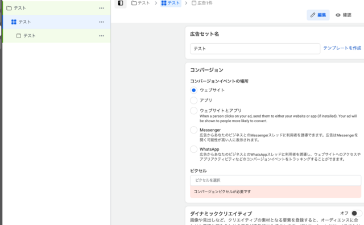The height and width of the screenshot is (225, 364).
Task: Click 広告セット名 heading
Action: (x=204, y=34)
